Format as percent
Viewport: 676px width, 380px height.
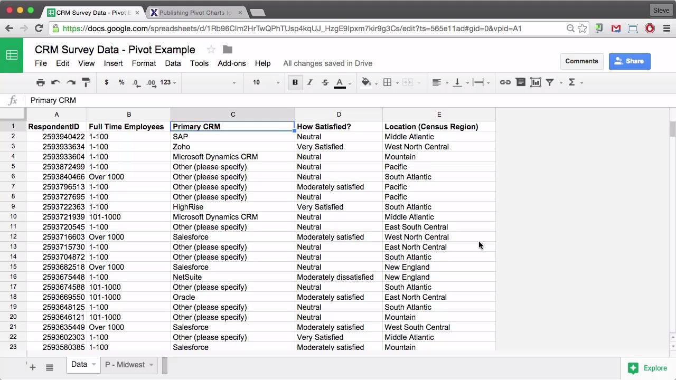pos(121,82)
